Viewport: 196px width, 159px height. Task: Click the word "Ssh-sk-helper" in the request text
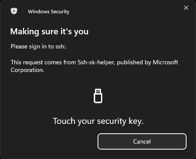(x=96, y=63)
